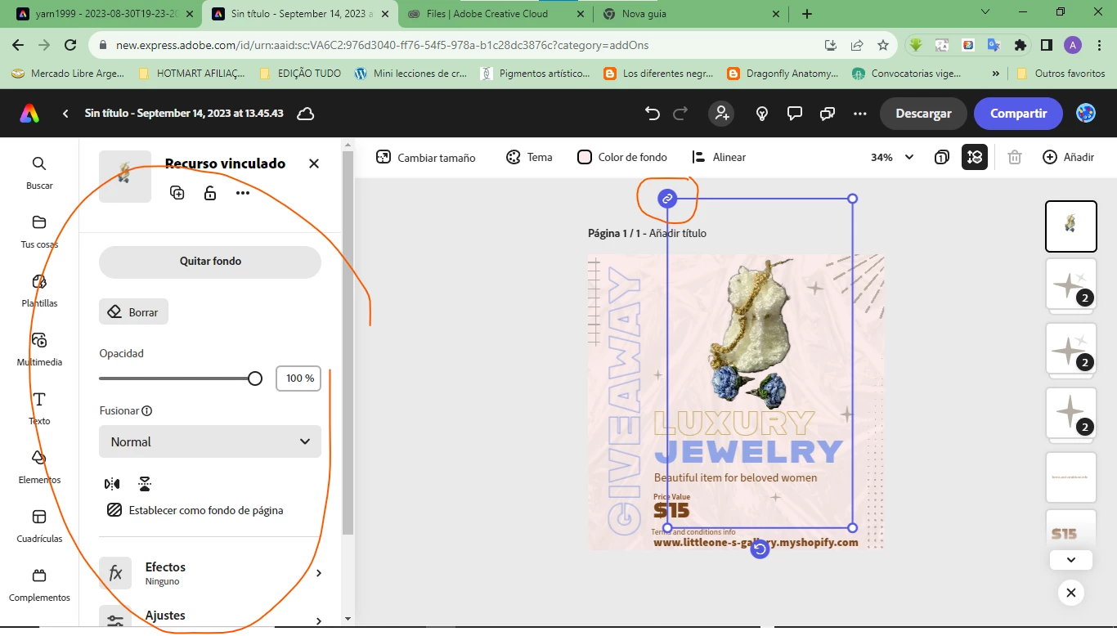Open Tus cosas in sidebar

[x=39, y=231]
